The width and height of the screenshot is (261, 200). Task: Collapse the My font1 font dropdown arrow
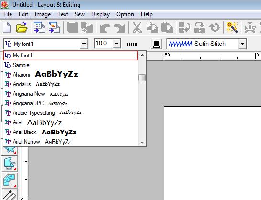coord(84,44)
